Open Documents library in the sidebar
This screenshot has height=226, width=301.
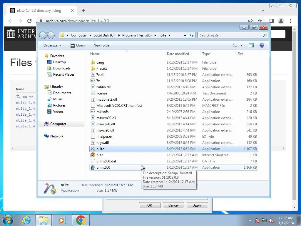62,93
